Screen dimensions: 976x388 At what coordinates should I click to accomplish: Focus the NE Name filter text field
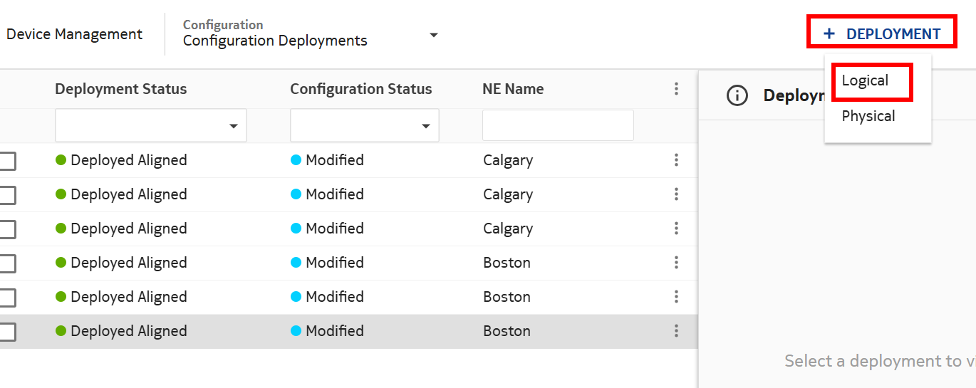(558, 126)
